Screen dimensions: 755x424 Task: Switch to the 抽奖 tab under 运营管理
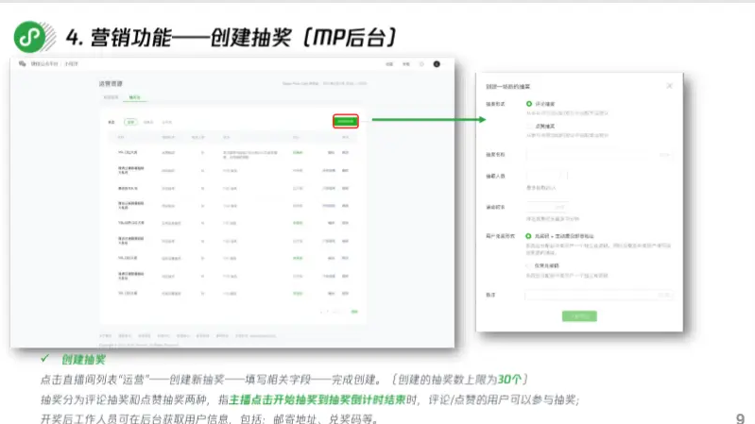pos(134,97)
